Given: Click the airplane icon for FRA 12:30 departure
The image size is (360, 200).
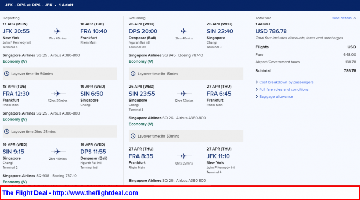Looking at the screenshot, I should click(57, 94).
